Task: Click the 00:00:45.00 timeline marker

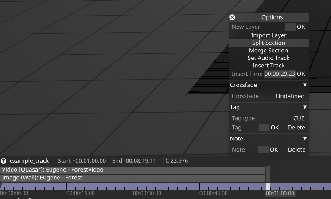Action: tap(214, 193)
